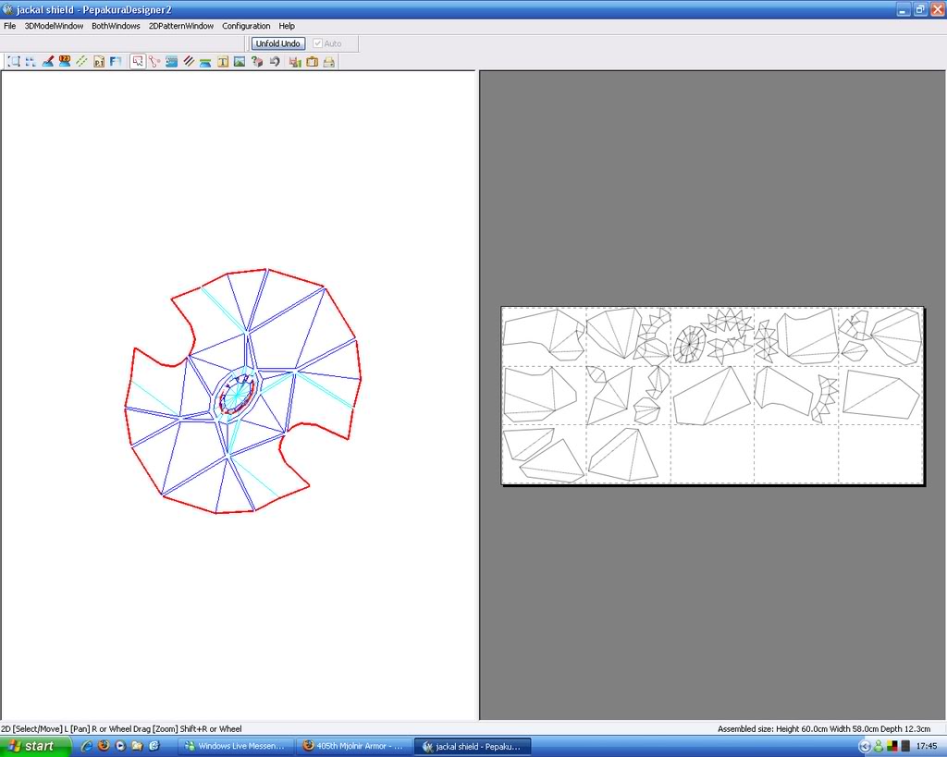947x757 pixels.
Task: Select the Select/Move tool icon
Action: [x=138, y=62]
